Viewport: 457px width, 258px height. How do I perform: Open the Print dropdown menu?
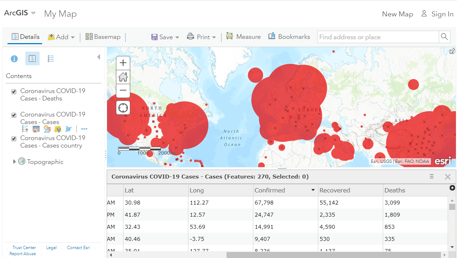202,37
